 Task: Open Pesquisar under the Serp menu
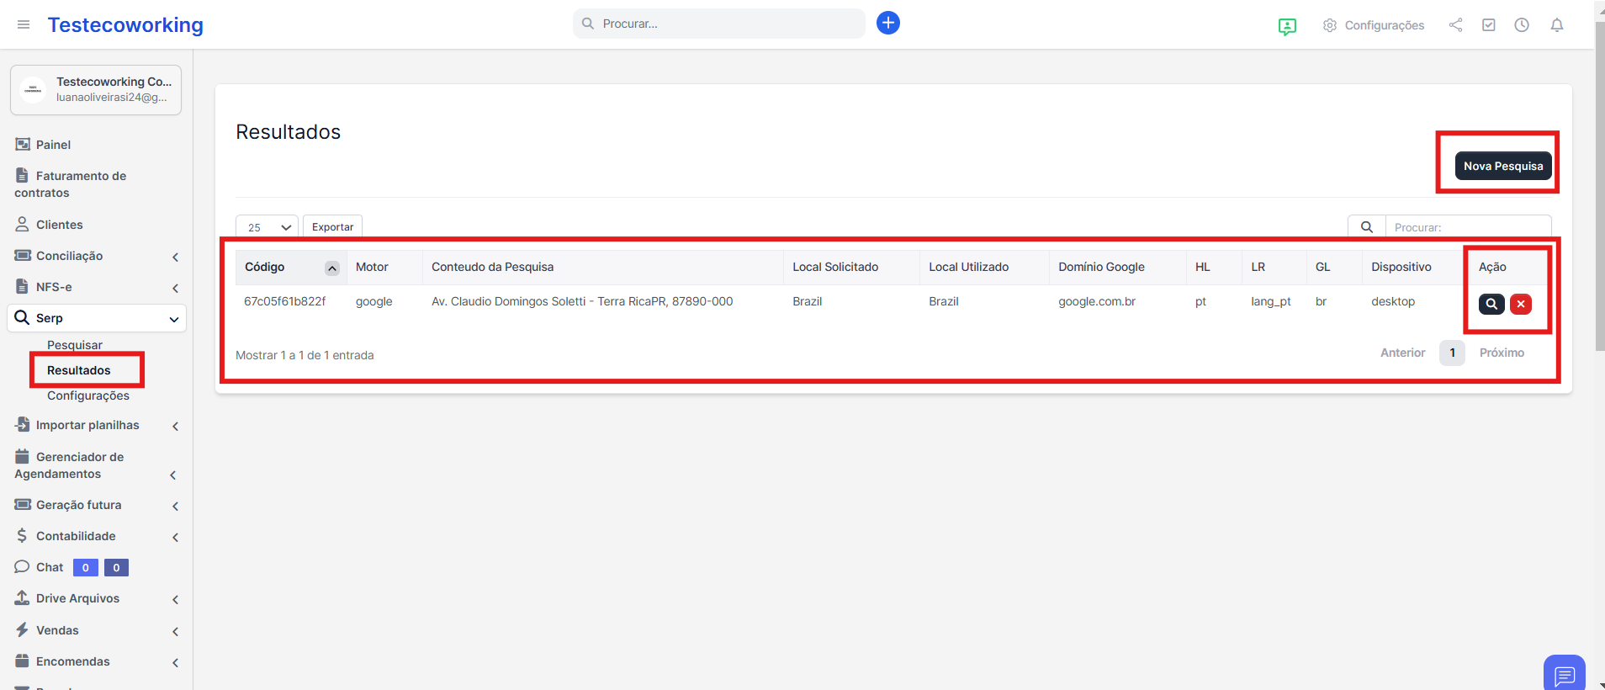point(75,345)
